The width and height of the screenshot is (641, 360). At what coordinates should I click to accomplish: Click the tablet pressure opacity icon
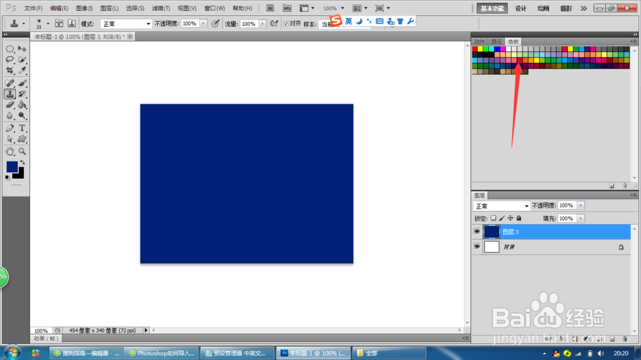[215, 24]
